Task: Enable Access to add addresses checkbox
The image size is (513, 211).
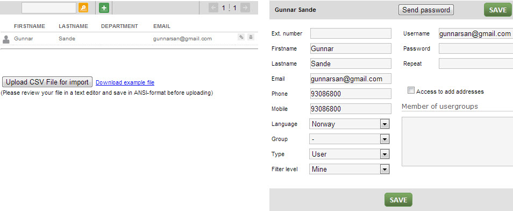Action: pyautogui.click(x=411, y=90)
